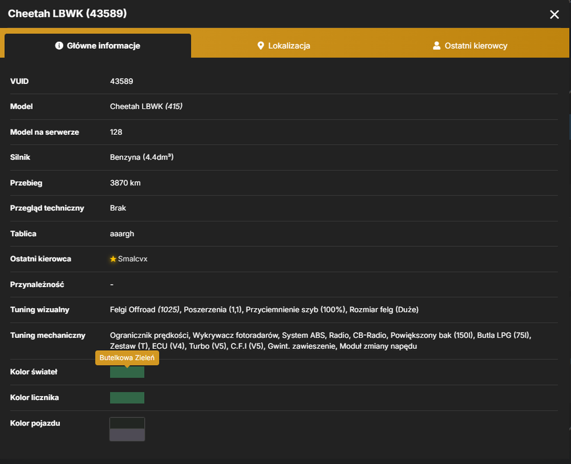Select the Główne informacje tab
571x464 pixels.
coord(98,46)
